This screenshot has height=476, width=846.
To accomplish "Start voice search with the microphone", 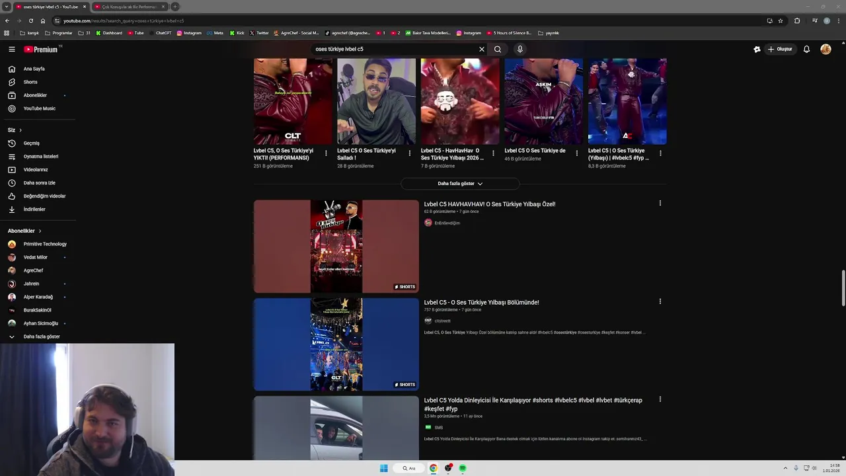I will [520, 49].
